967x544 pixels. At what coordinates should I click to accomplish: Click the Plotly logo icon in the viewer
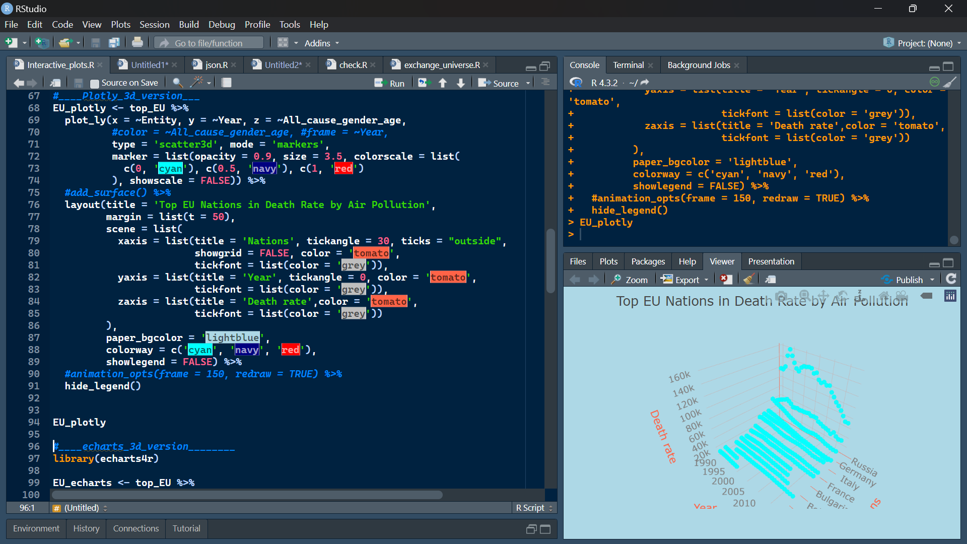(x=950, y=296)
